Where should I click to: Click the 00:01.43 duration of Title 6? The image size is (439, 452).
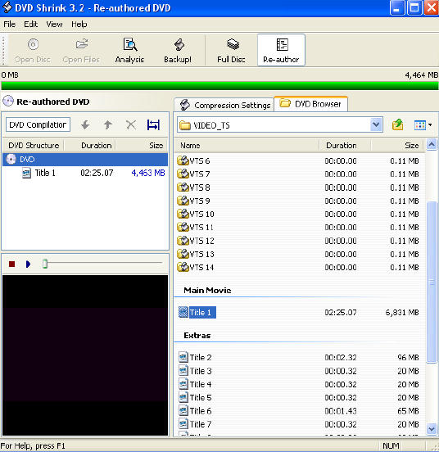(341, 411)
